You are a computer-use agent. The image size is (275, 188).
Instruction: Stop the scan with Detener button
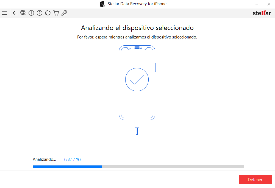click(x=255, y=179)
